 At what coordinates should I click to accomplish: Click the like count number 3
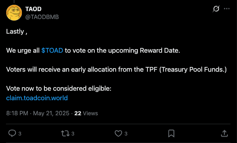coord(126,133)
